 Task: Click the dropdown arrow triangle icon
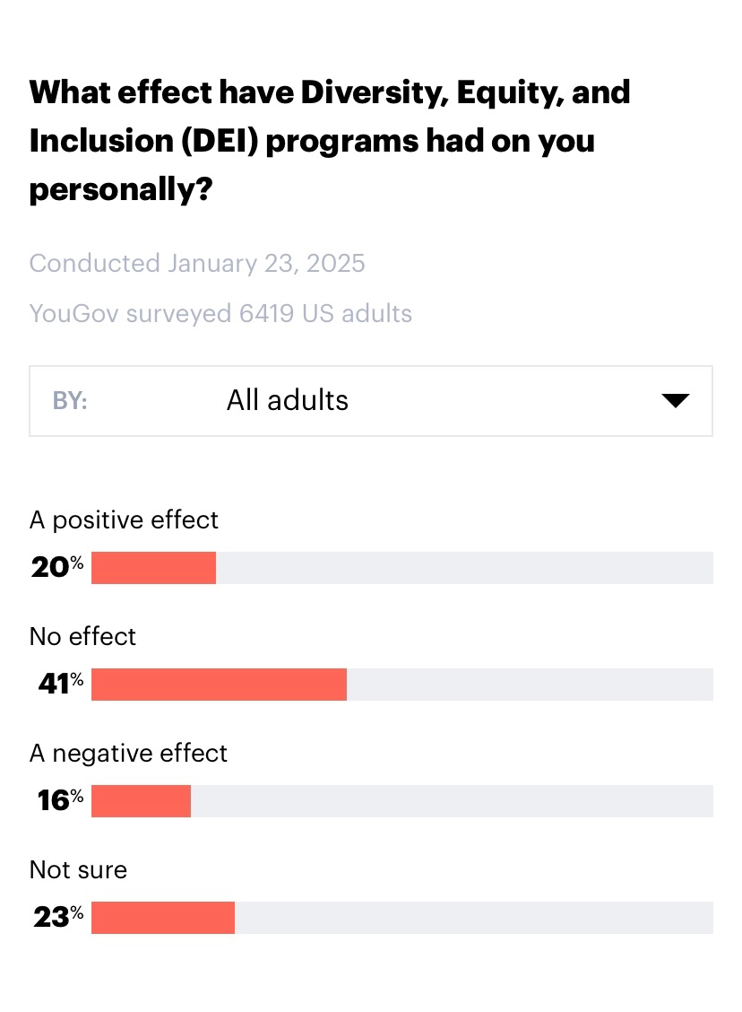tap(675, 400)
